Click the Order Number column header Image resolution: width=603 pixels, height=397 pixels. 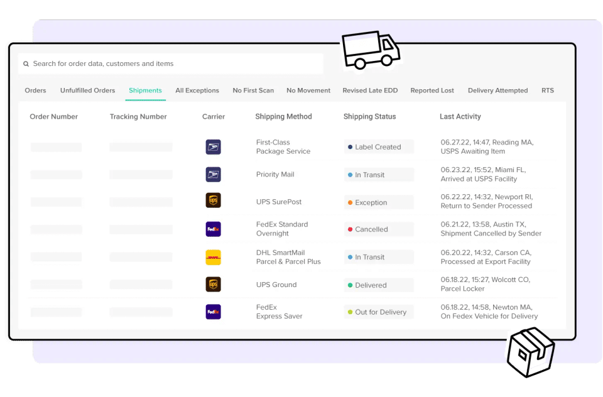(54, 117)
